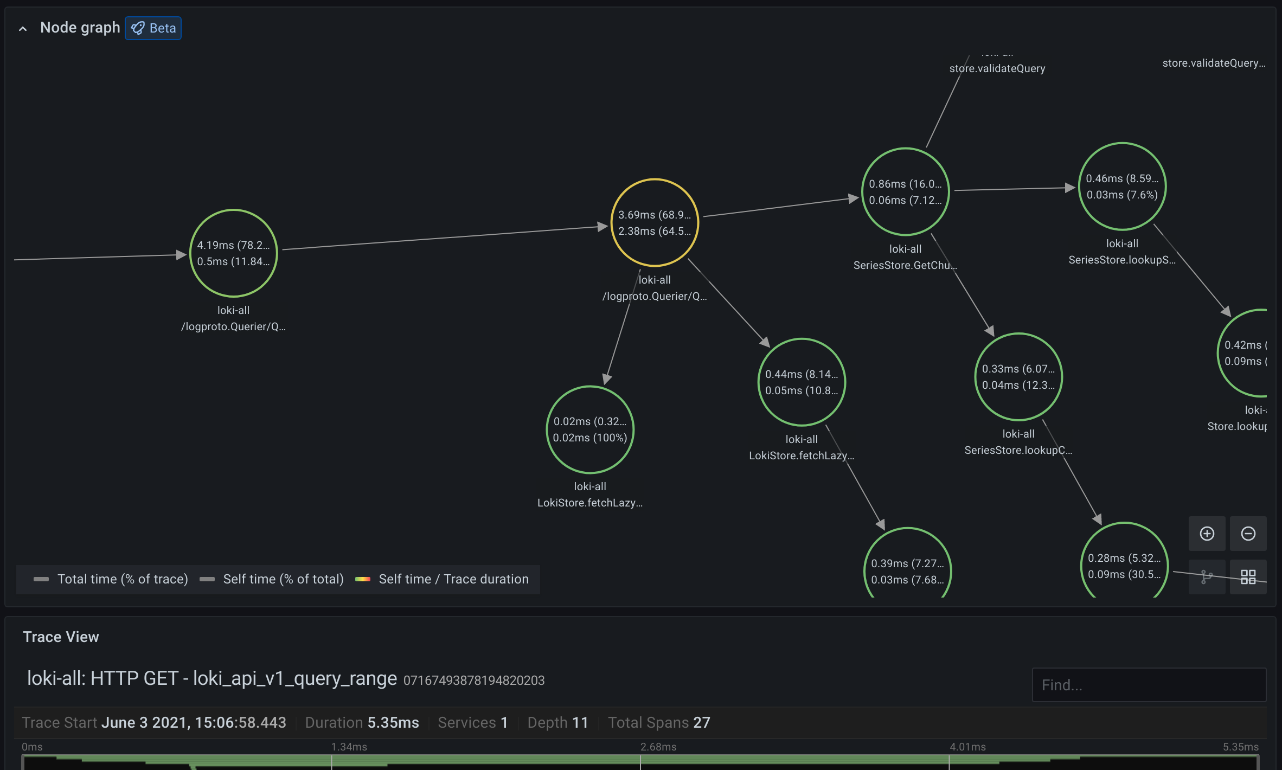Zoom out of the node graph with the minus icon
The image size is (1282, 770).
point(1248,534)
